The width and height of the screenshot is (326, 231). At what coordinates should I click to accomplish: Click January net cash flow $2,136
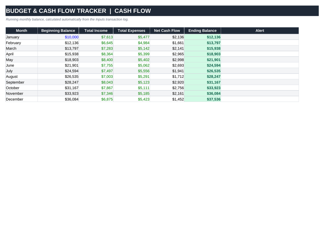tap(167, 37)
